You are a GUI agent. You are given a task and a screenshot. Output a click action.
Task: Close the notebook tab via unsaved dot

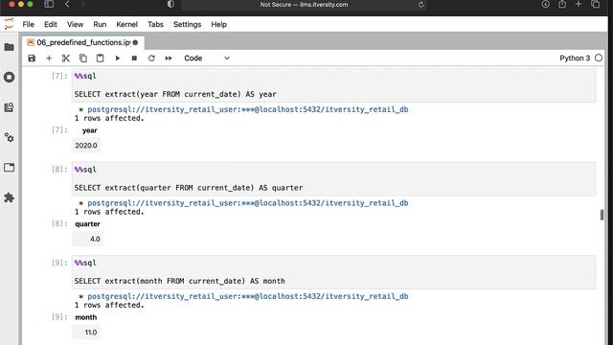pos(136,42)
